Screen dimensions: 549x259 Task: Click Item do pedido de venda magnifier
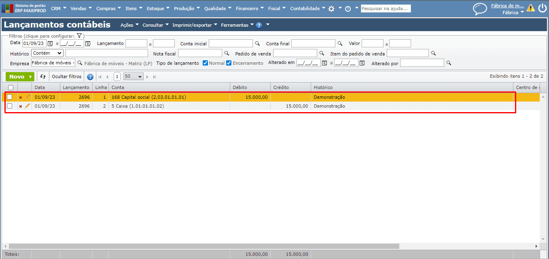tap(433, 53)
